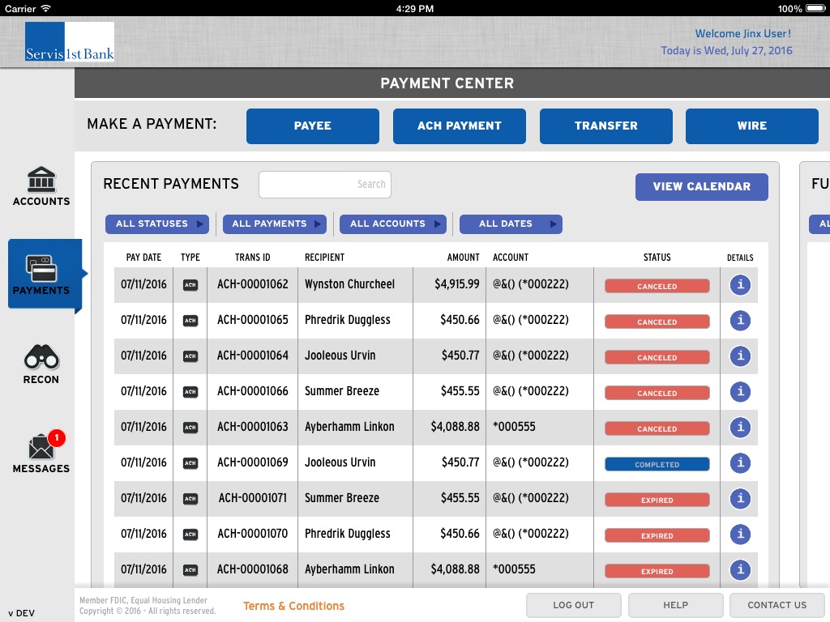This screenshot has height=622, width=830.
Task: Click ACH type icon for ACH-00001065
Action: point(190,321)
